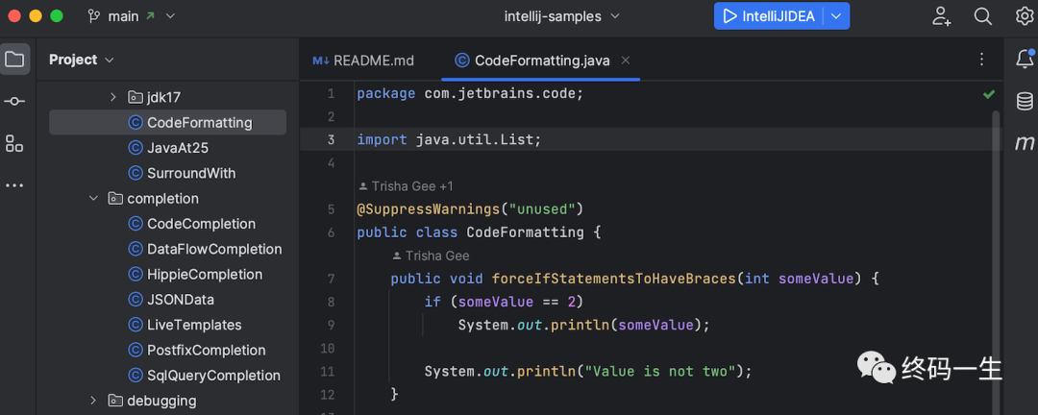Open the Project tool window folder icon
The image size is (1038, 415).
point(14,60)
